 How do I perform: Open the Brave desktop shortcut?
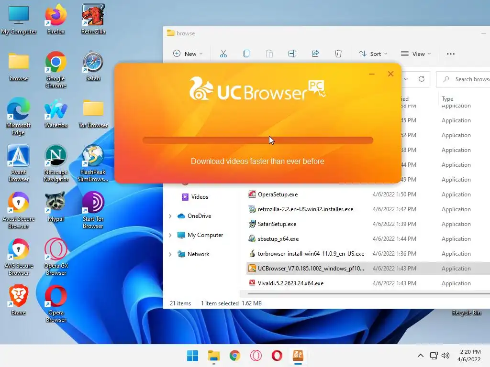coord(19,300)
